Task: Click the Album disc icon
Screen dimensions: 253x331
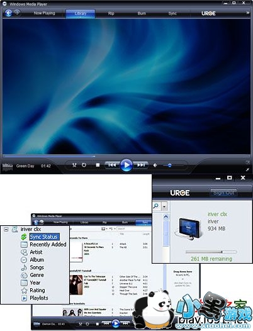Action: pyautogui.click(x=24, y=260)
